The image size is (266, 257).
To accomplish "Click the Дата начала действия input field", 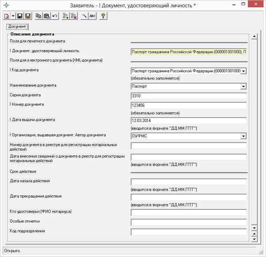I will (x=189, y=182).
